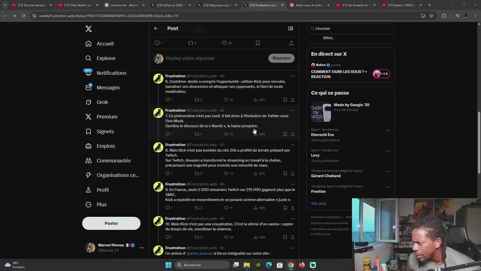The width and height of the screenshot is (481, 271).
Task: Open Chrome from taskbar
Action: coord(291,265)
